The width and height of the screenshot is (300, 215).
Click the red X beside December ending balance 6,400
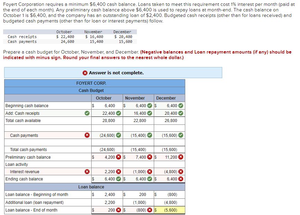181,179
